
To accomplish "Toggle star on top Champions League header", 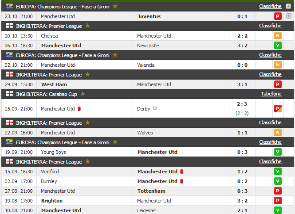I will coord(115,6).
